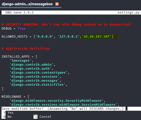The height and width of the screenshot is (120, 141).
Task: Click the ^C shortcut key label
Action: click(35, 117)
